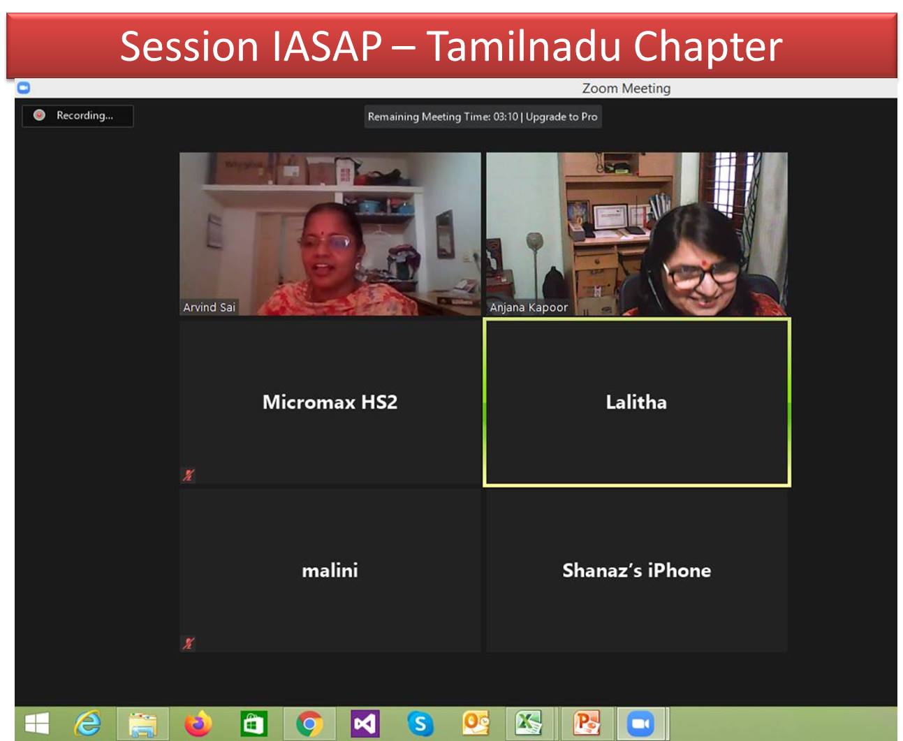Image resolution: width=903 pixels, height=741 pixels.
Task: Click the "Anjana Kapoor" name label
Action: coord(529,307)
